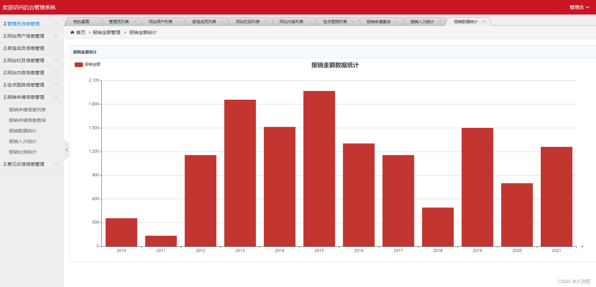Close the 报销数据统计 tab
Viewport: 596px width, 287px height.
[484, 22]
